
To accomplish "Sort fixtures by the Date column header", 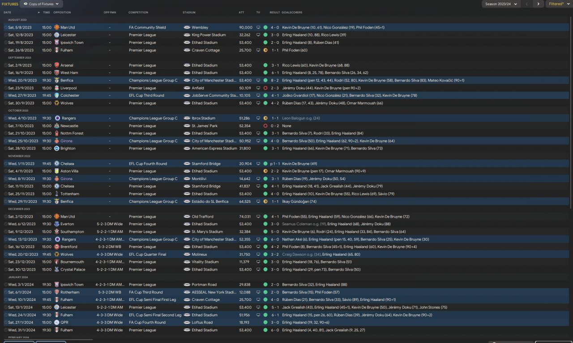I will pos(8,13).
